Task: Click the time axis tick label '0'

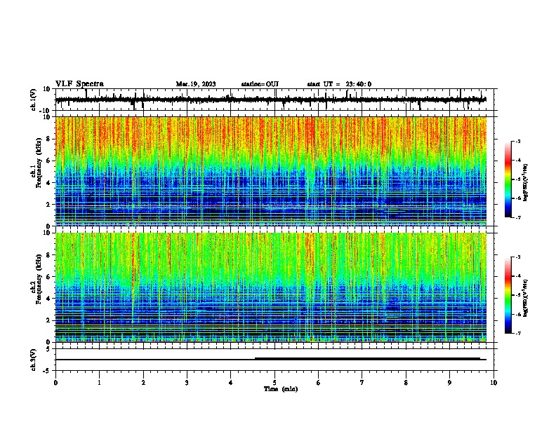Action: (55, 383)
